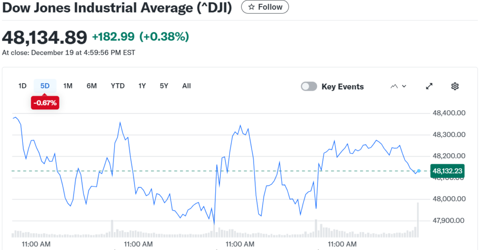Toggle the Key Events switch
The width and height of the screenshot is (479, 250).
(309, 86)
